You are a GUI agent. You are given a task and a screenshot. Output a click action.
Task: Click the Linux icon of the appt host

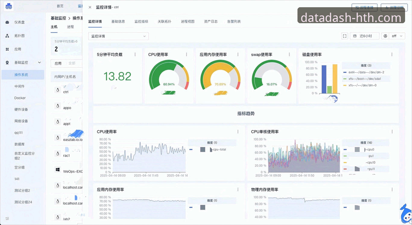57,122
